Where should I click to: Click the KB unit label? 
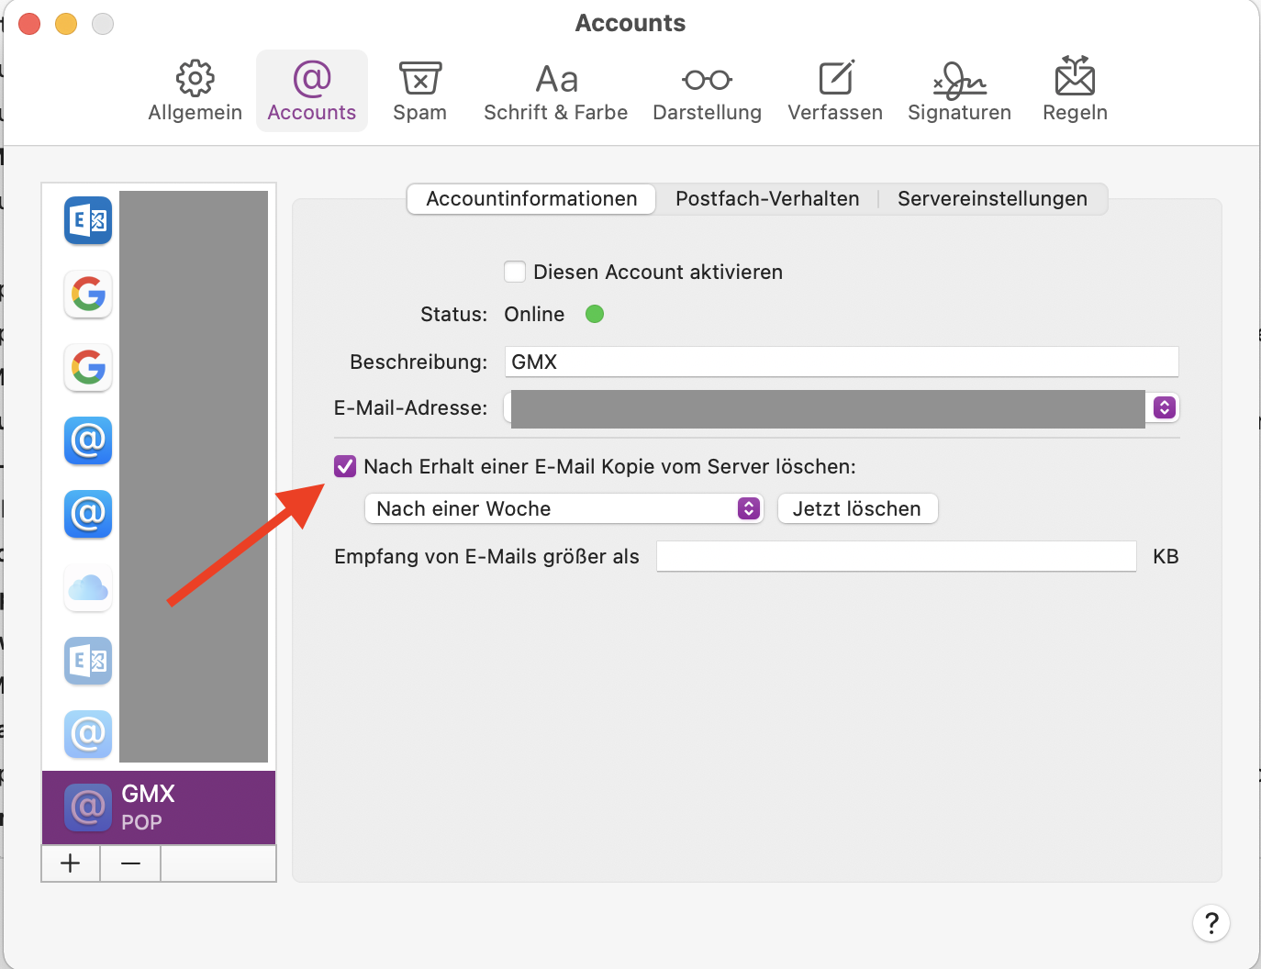click(x=1166, y=556)
